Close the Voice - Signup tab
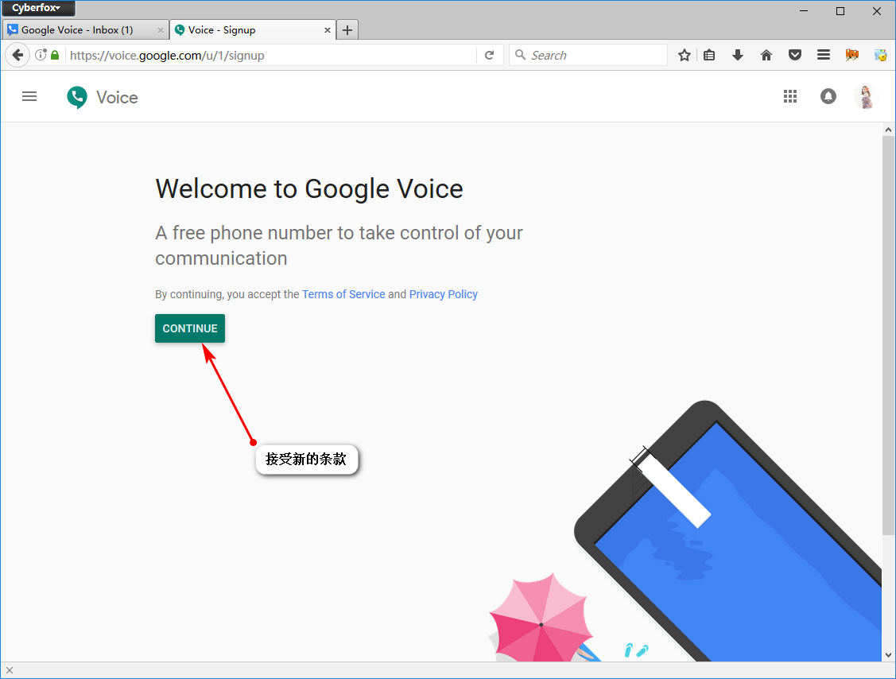896x679 pixels. tap(328, 30)
